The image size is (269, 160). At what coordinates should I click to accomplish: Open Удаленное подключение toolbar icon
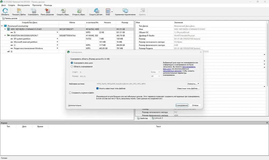125,11
